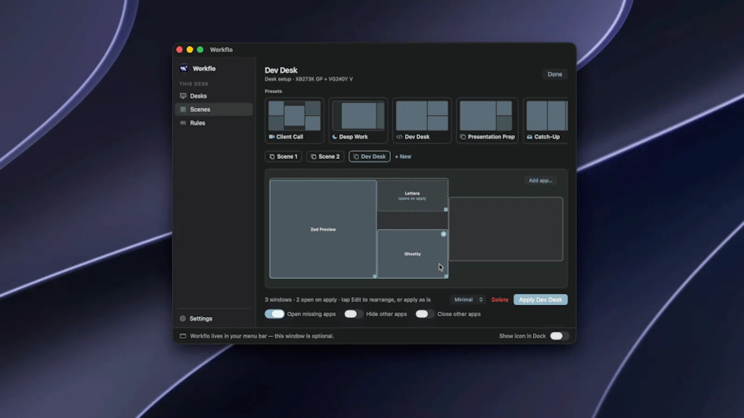This screenshot has width=744, height=418.
Task: Open the Minimal dropdown menu
Action: coord(468,300)
